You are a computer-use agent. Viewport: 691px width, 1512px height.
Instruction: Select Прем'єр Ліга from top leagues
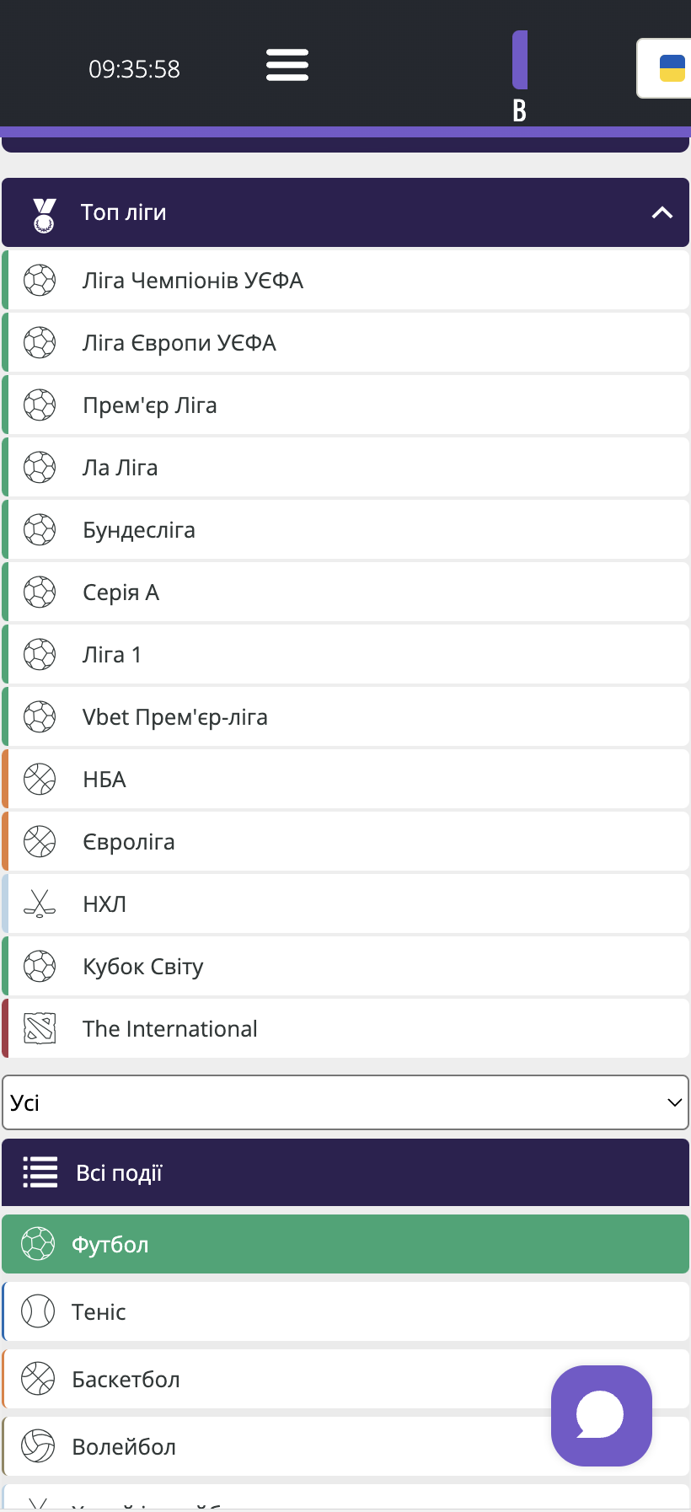(150, 405)
